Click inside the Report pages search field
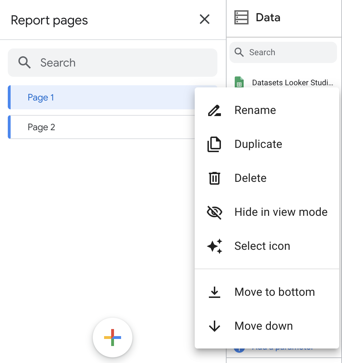Image resolution: width=342 pixels, height=363 pixels. (113, 63)
